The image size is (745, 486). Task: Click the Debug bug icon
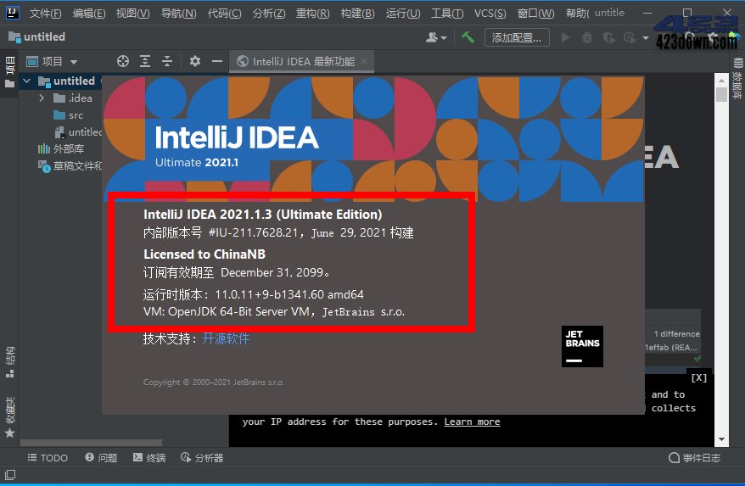coord(587,37)
